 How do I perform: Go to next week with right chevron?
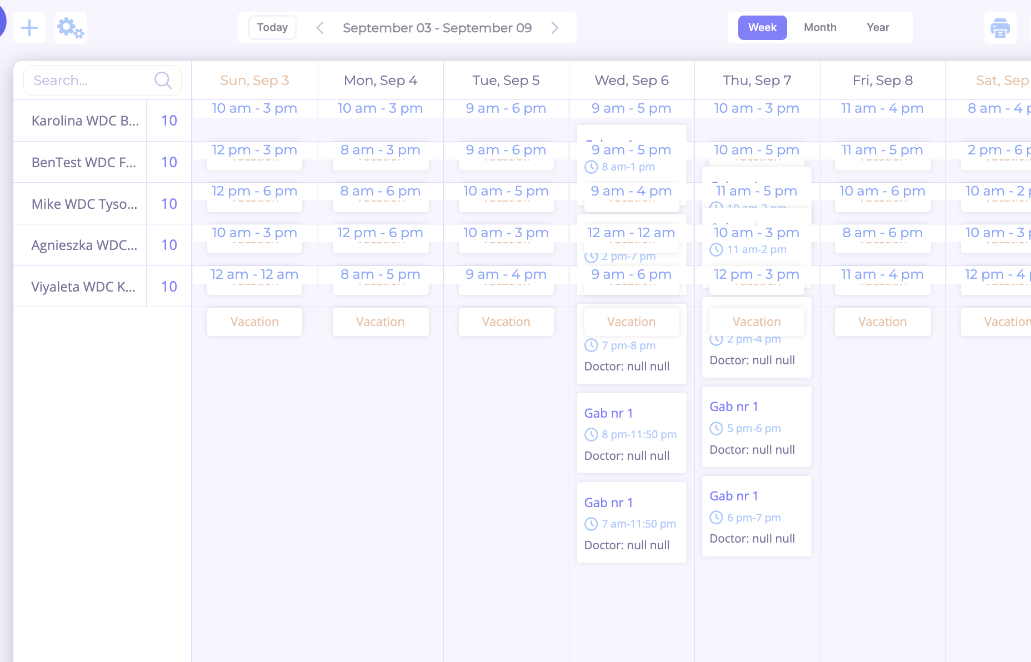coord(555,27)
